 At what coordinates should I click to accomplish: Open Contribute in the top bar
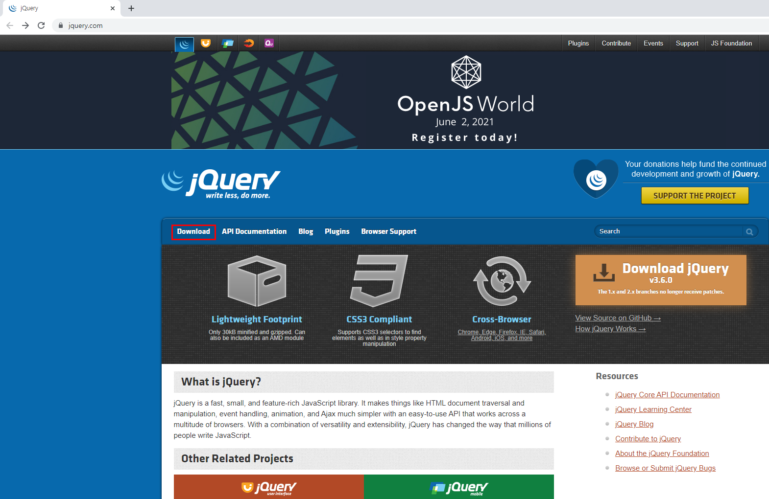616,43
